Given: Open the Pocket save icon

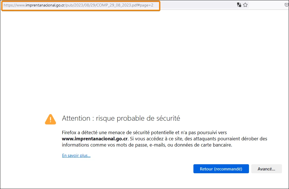Looking at the screenshot, I should point(287,5).
